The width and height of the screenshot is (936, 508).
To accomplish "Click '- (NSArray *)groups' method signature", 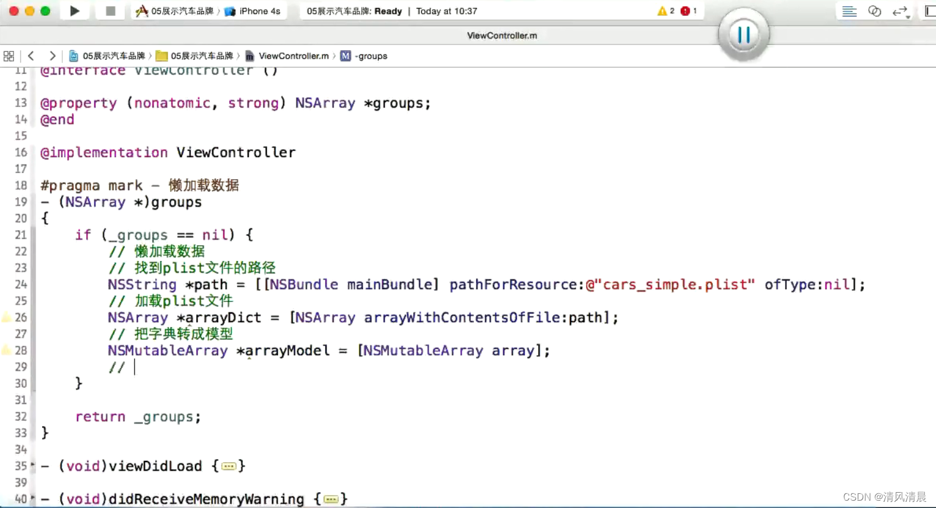I will [x=121, y=202].
